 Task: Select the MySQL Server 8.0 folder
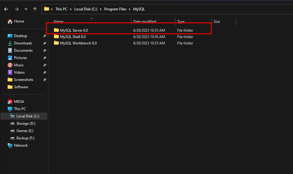(74, 30)
